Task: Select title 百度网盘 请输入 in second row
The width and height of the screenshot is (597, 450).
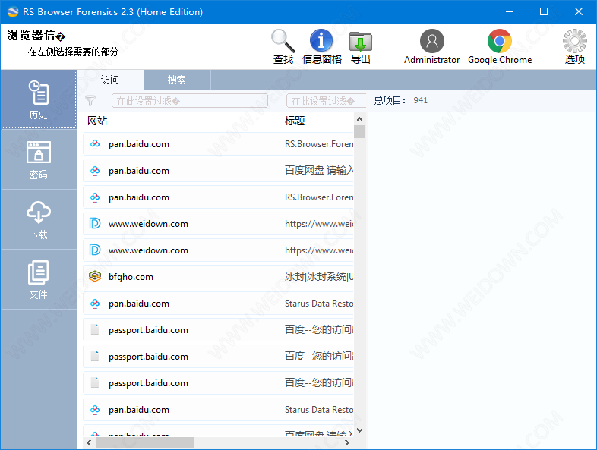Action: [319, 171]
